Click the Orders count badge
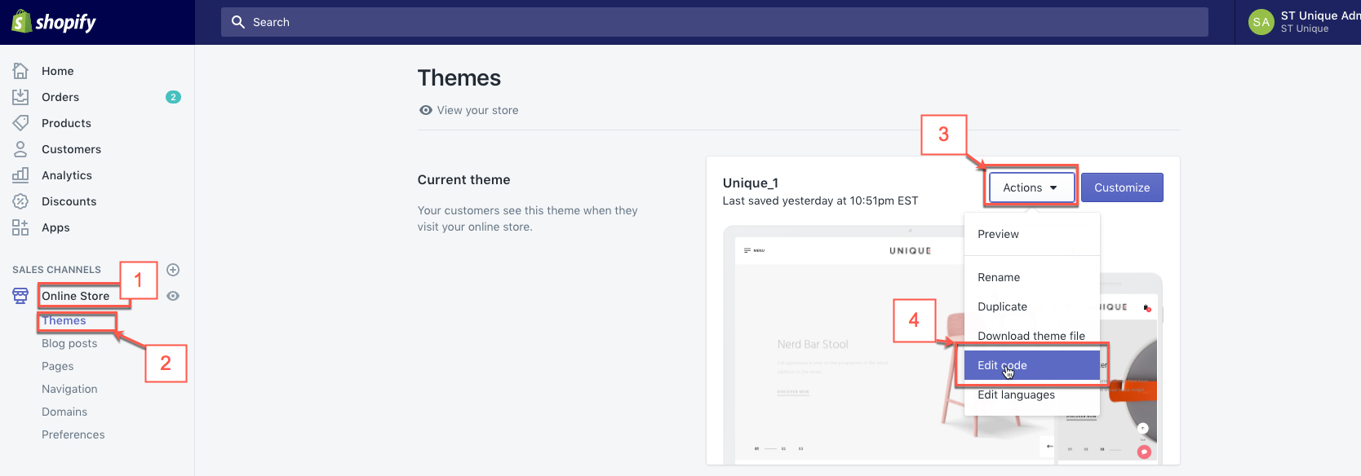Viewport: 1361px width, 476px height. (x=173, y=97)
